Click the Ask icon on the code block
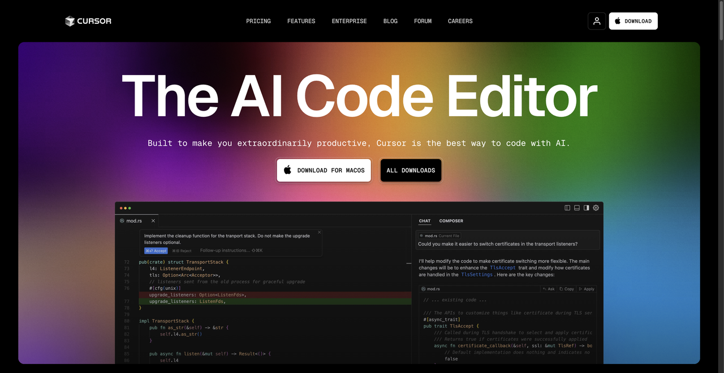Viewport: 724px width, 373px height. pyautogui.click(x=549, y=289)
